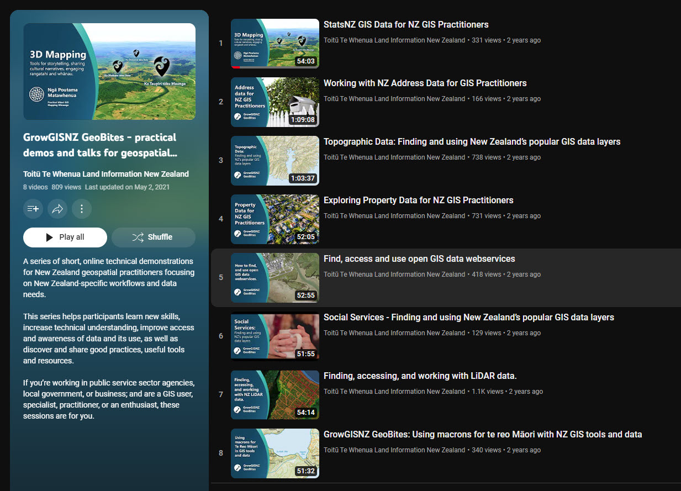Viewport: 681px width, 491px height.
Task: Click the '1.1K views' text
Action: coord(488,392)
